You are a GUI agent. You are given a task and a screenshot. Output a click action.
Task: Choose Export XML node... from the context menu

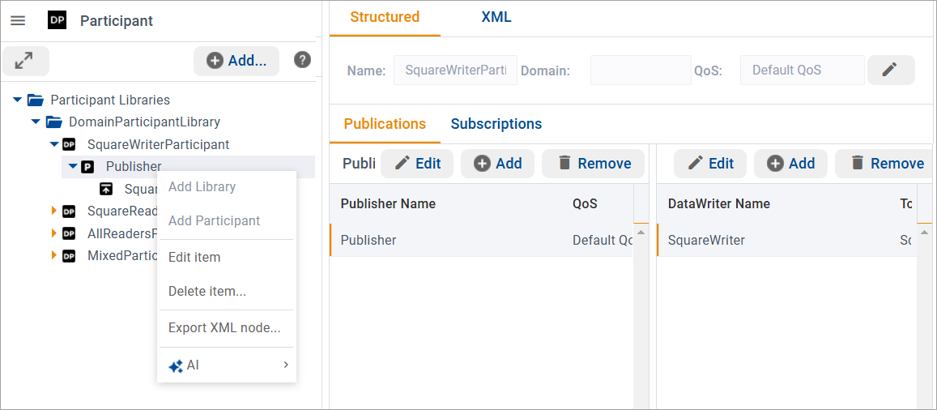coord(224,328)
